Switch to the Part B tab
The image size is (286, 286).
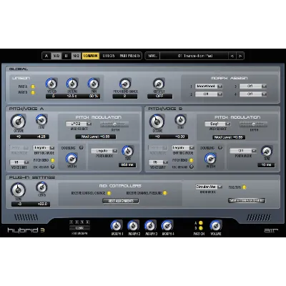coord(66,56)
